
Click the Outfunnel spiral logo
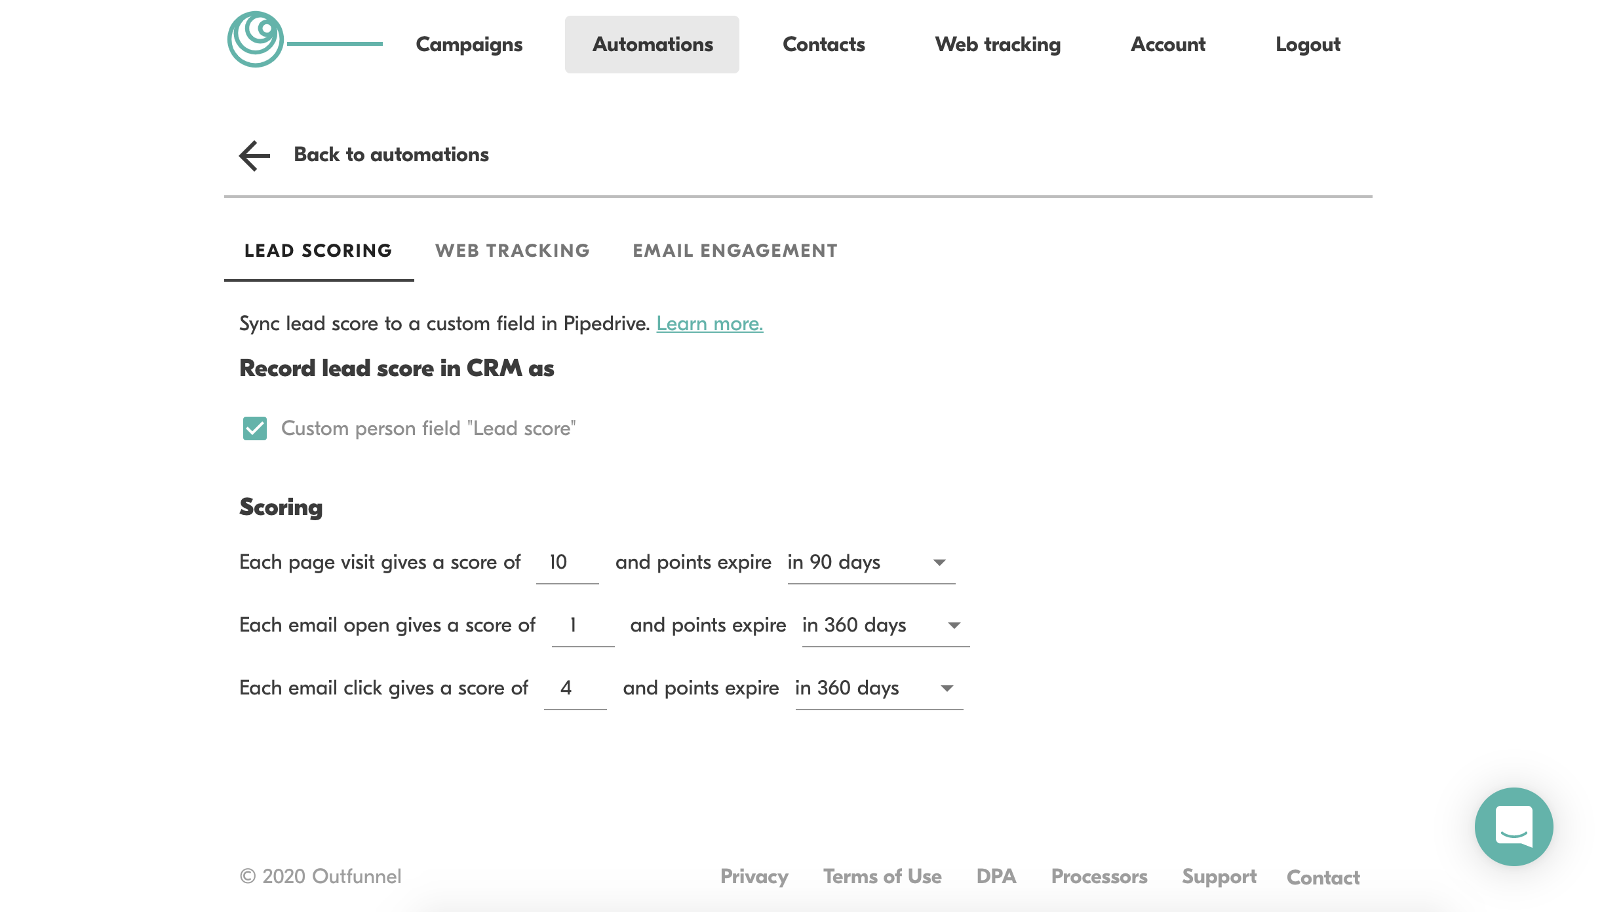pyautogui.click(x=256, y=40)
